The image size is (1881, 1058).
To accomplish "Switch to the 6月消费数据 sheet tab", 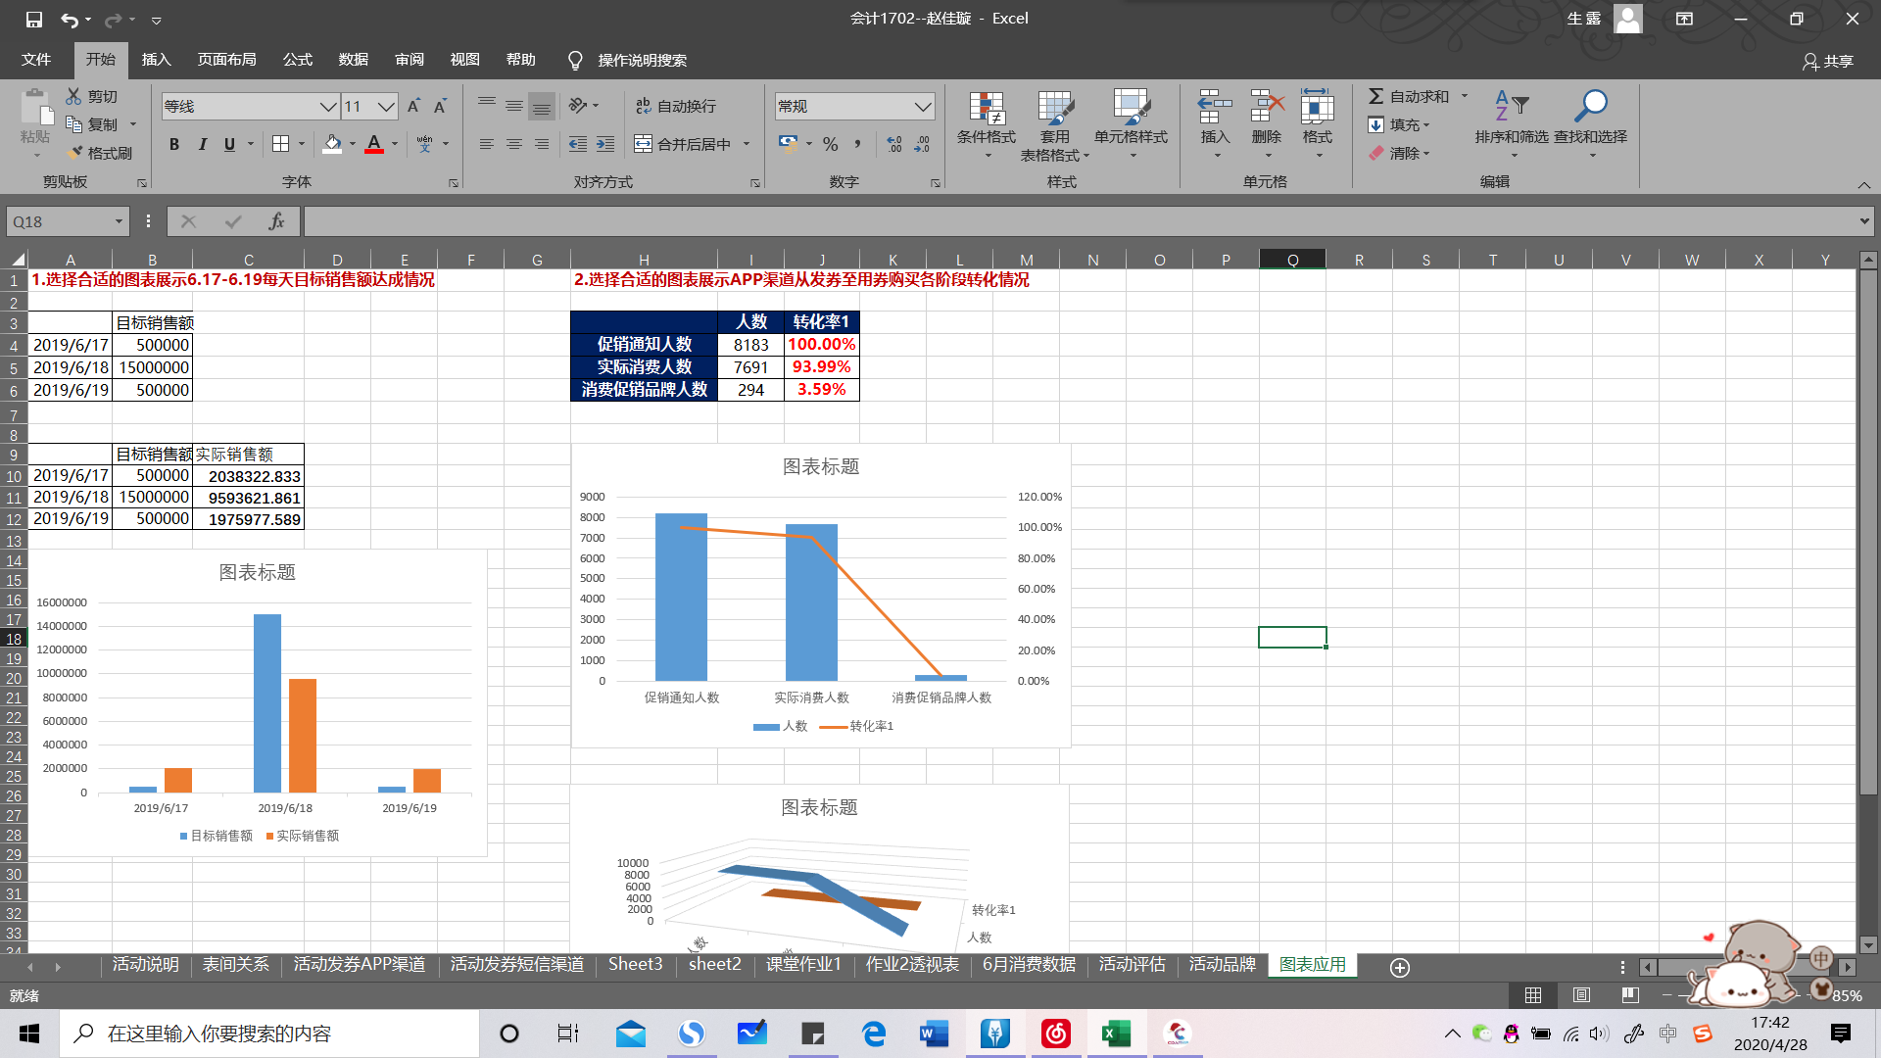I will (x=1029, y=965).
